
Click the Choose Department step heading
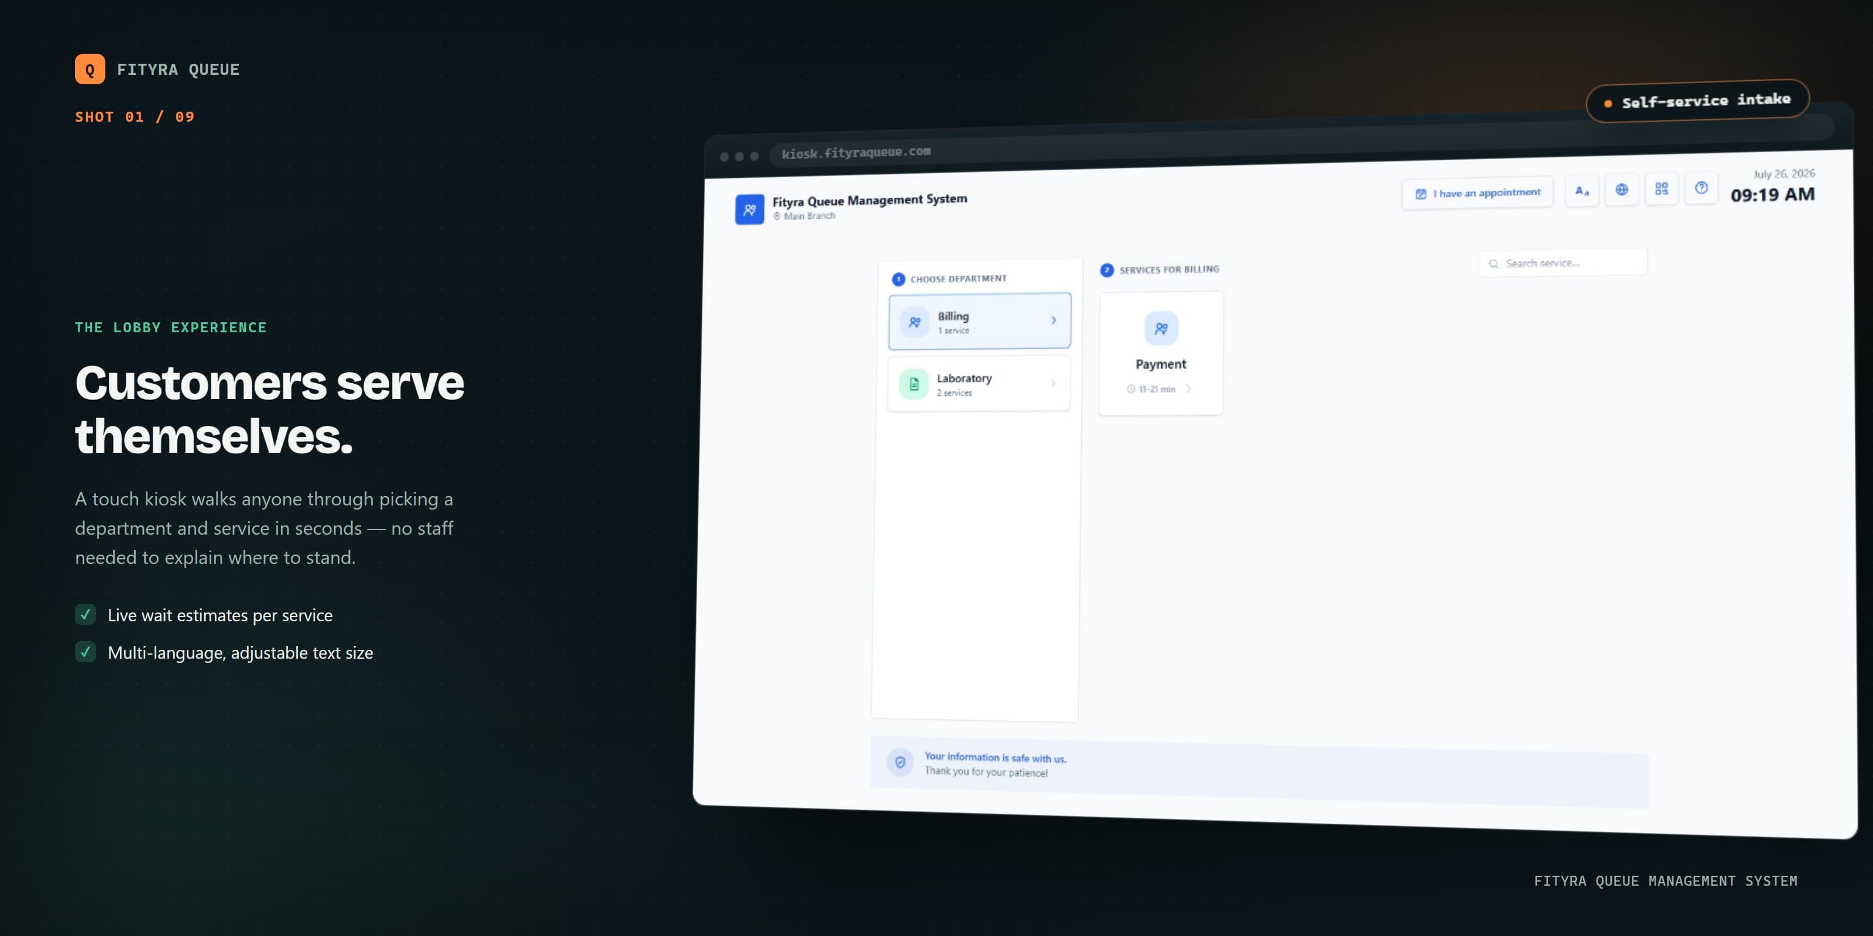[958, 279]
